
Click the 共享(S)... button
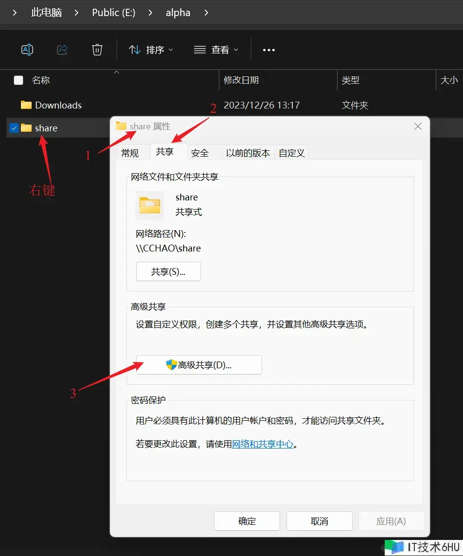(168, 271)
